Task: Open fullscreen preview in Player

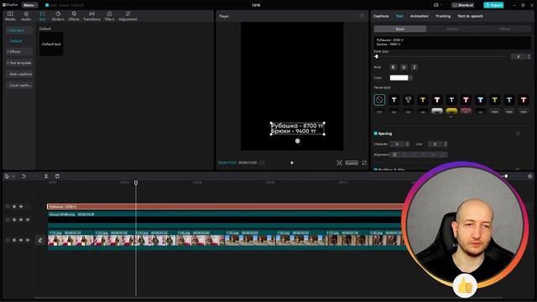Action: 364,163
